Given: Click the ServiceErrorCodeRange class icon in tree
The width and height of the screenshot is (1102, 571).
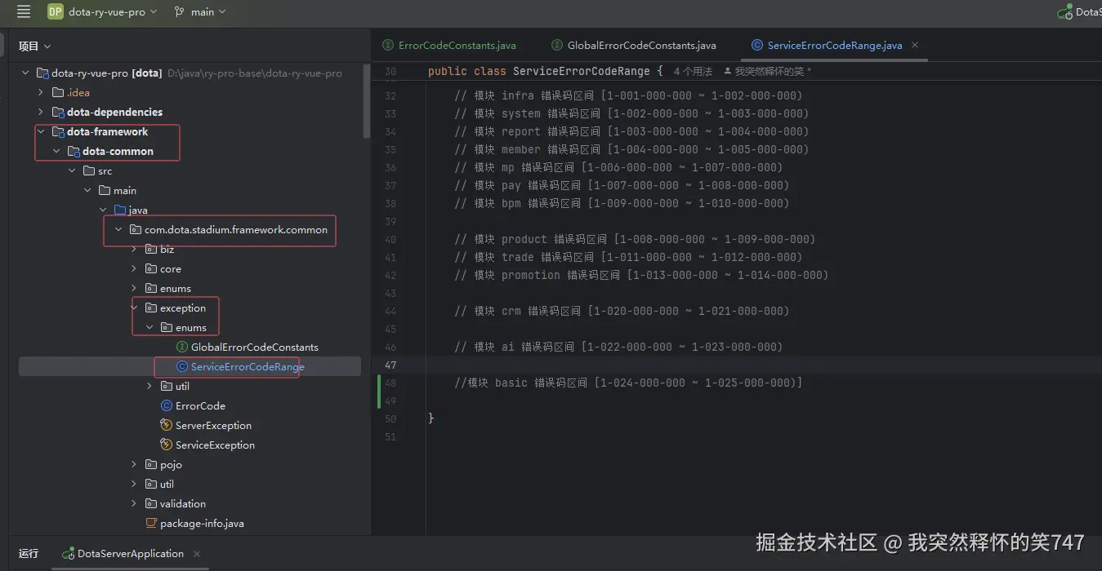Looking at the screenshot, I should coord(181,366).
